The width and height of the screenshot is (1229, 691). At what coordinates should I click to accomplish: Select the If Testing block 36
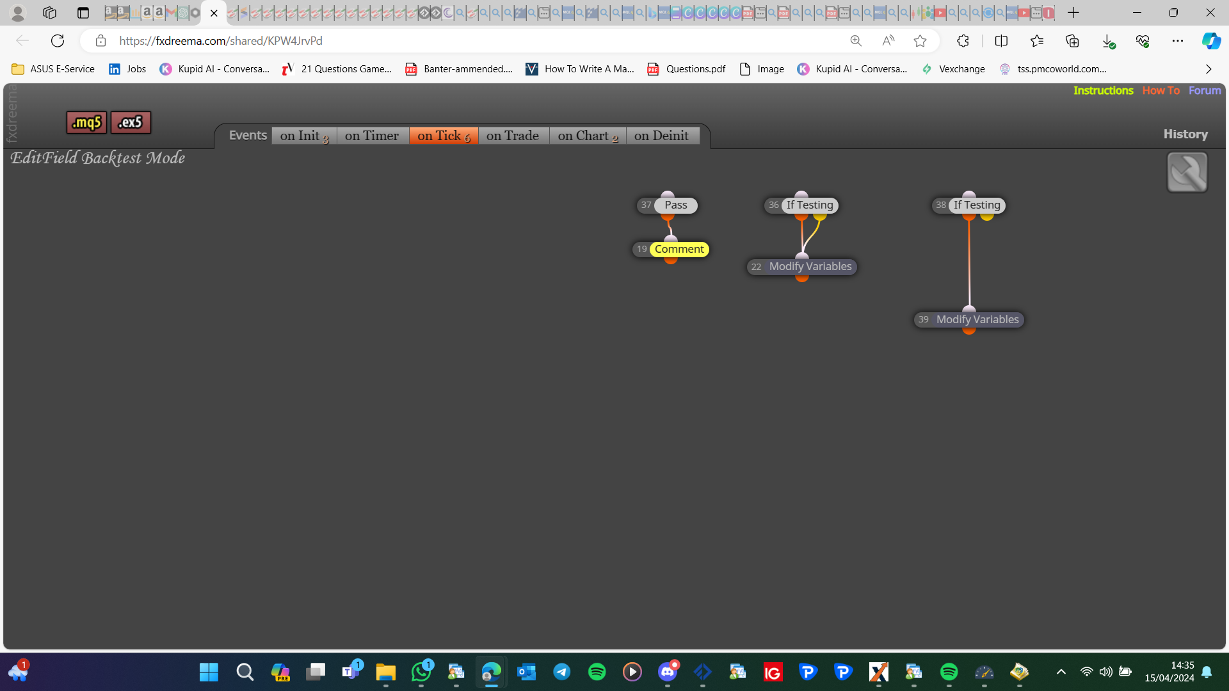[x=801, y=205]
